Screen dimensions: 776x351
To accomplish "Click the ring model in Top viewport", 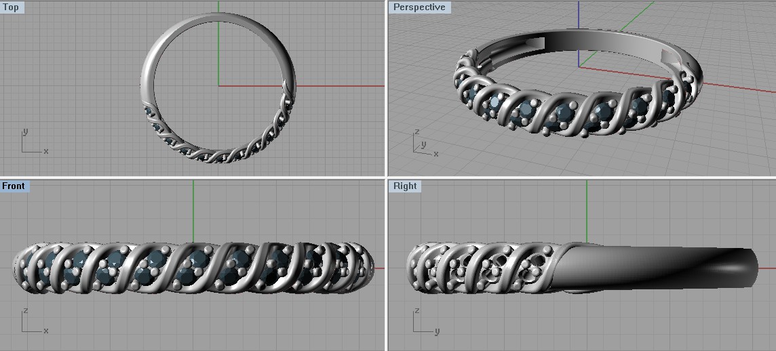I will click(218, 88).
